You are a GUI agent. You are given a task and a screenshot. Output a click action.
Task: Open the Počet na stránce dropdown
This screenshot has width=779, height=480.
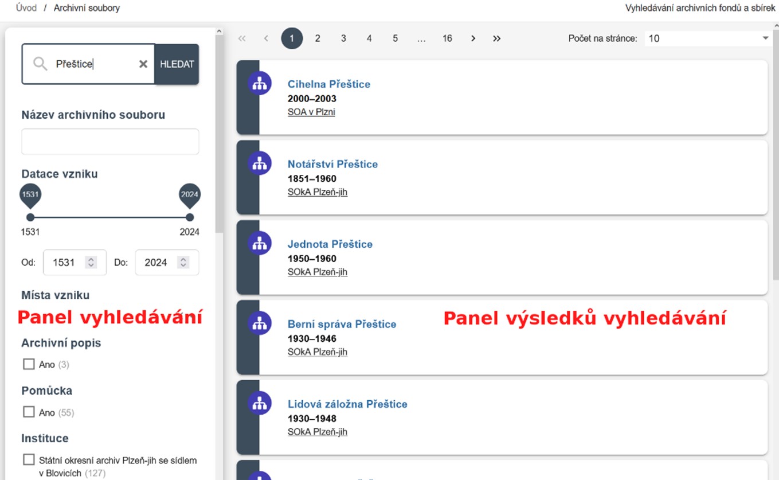[x=707, y=38]
